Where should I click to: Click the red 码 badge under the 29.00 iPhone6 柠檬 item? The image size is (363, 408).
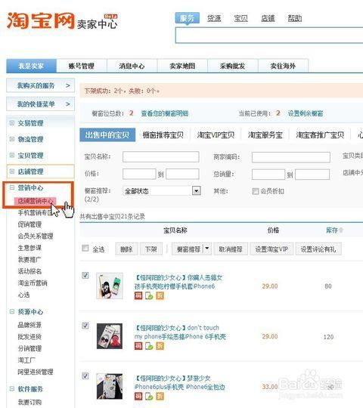pyautogui.click(x=138, y=295)
